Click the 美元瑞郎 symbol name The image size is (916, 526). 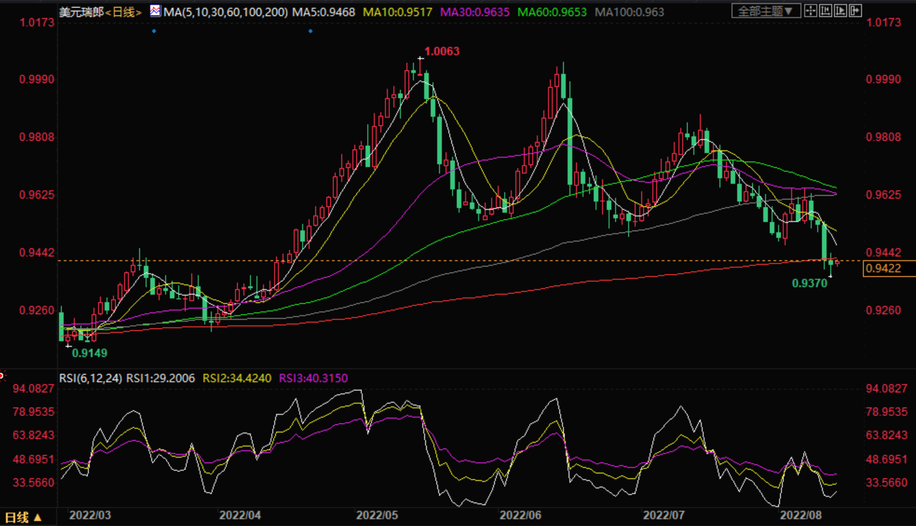click(81, 12)
